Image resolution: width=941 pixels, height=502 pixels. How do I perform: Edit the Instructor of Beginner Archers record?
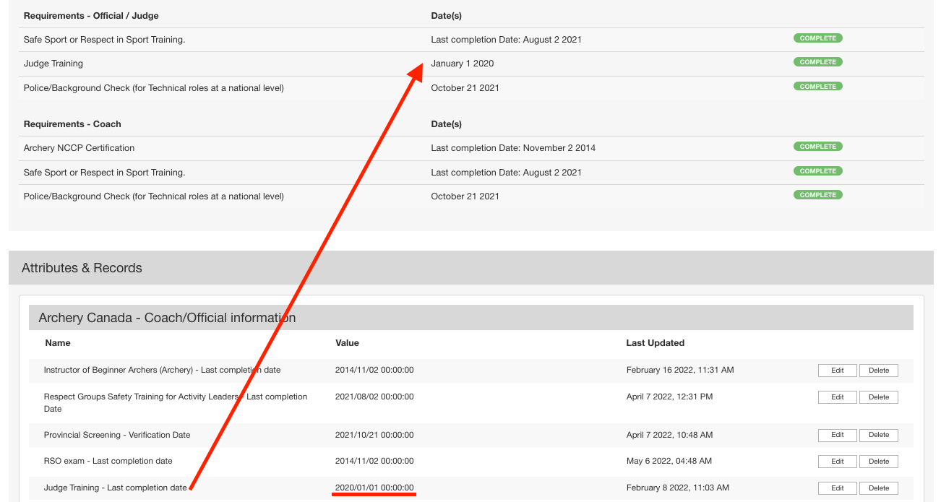point(837,371)
